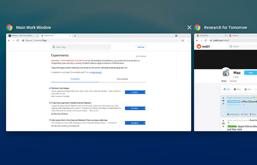This screenshot has height=165, width=257.
Task: Click the Tab Hover Card Images flag title
Action: (60, 88)
